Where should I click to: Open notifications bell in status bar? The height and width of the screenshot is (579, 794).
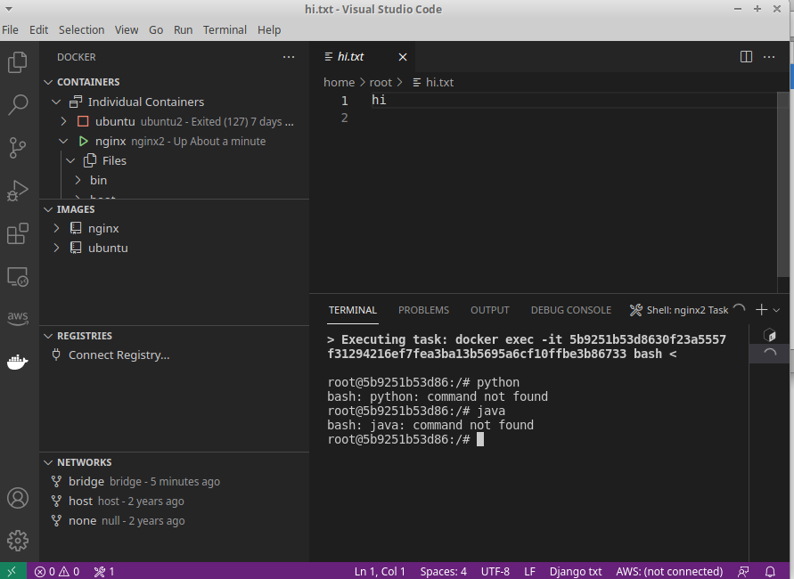point(770,571)
